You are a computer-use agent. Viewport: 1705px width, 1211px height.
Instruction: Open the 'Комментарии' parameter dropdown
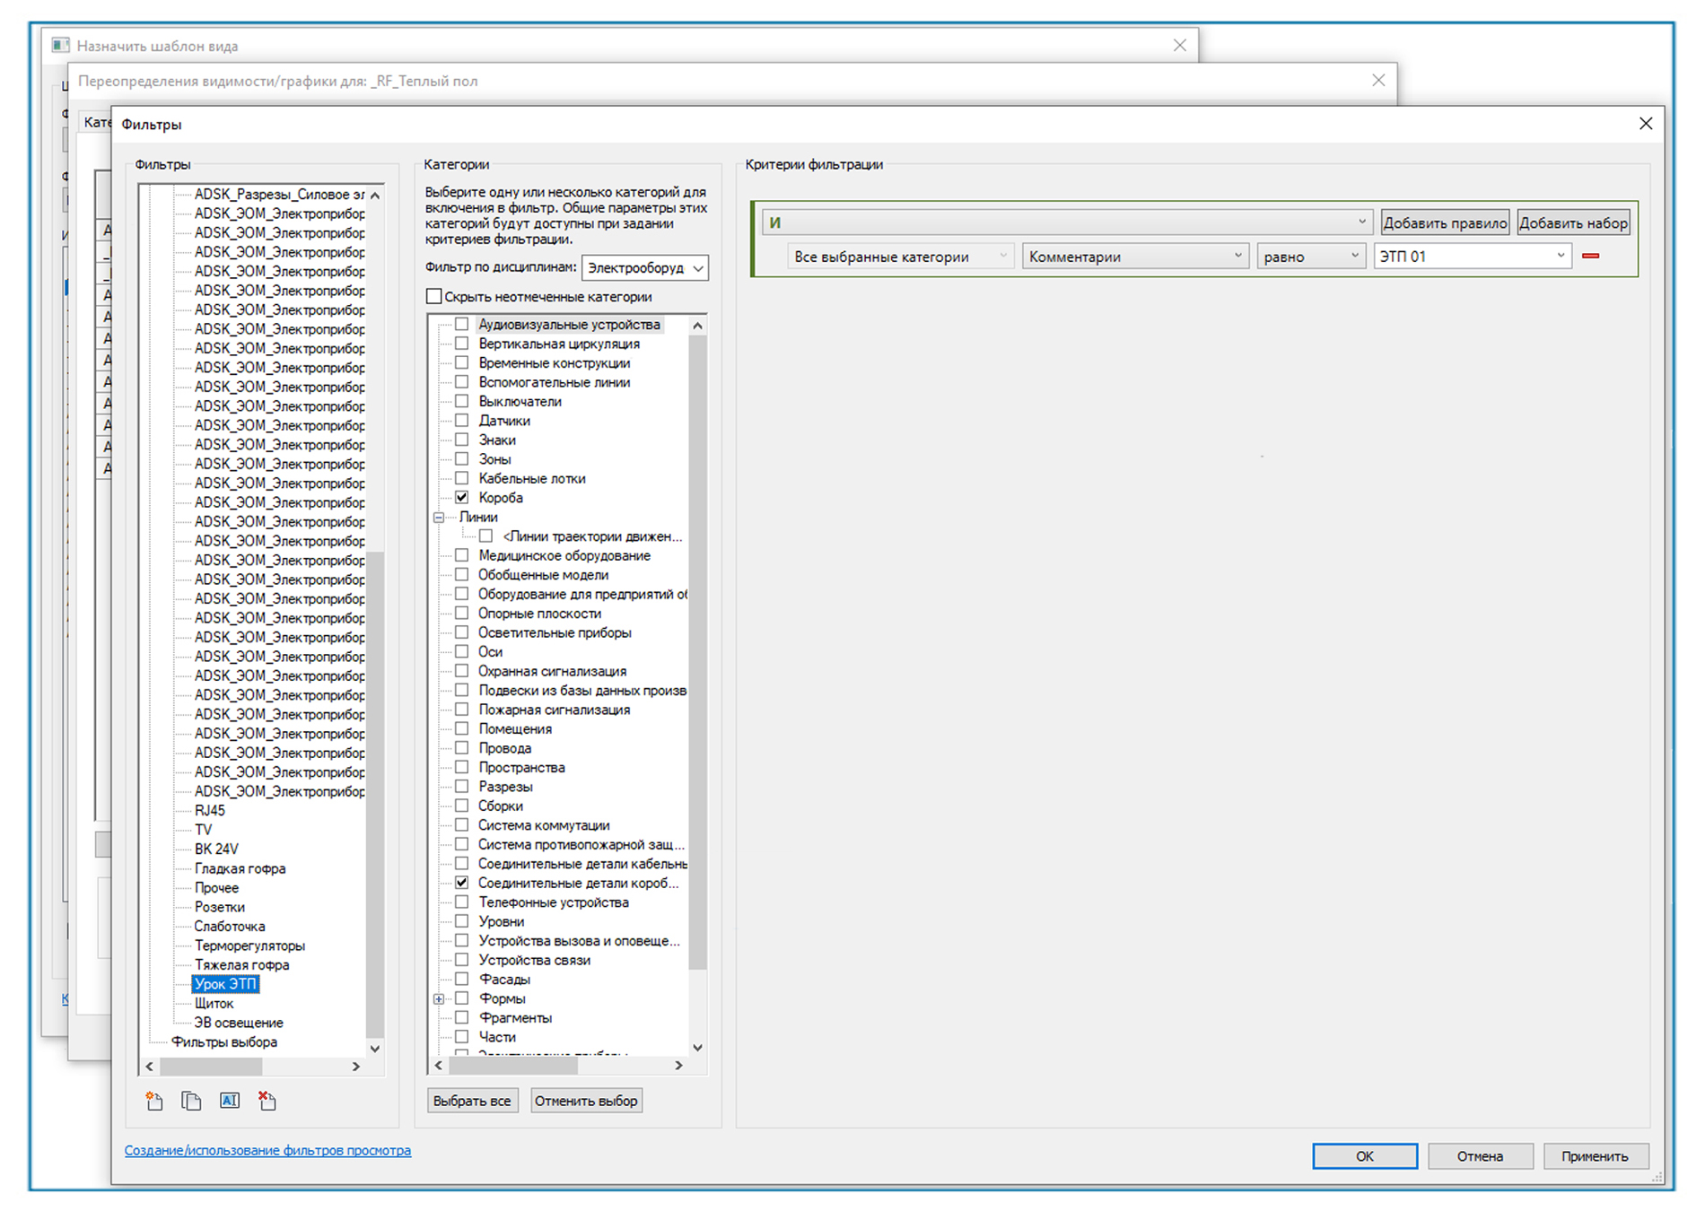pyautogui.click(x=1134, y=257)
